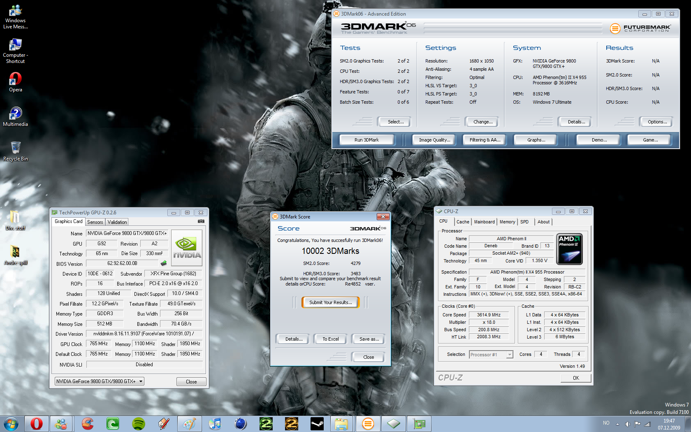Click the Driver Version field in GPU-Z

click(144, 334)
